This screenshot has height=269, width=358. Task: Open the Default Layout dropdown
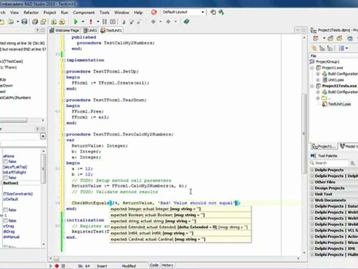click(x=202, y=12)
